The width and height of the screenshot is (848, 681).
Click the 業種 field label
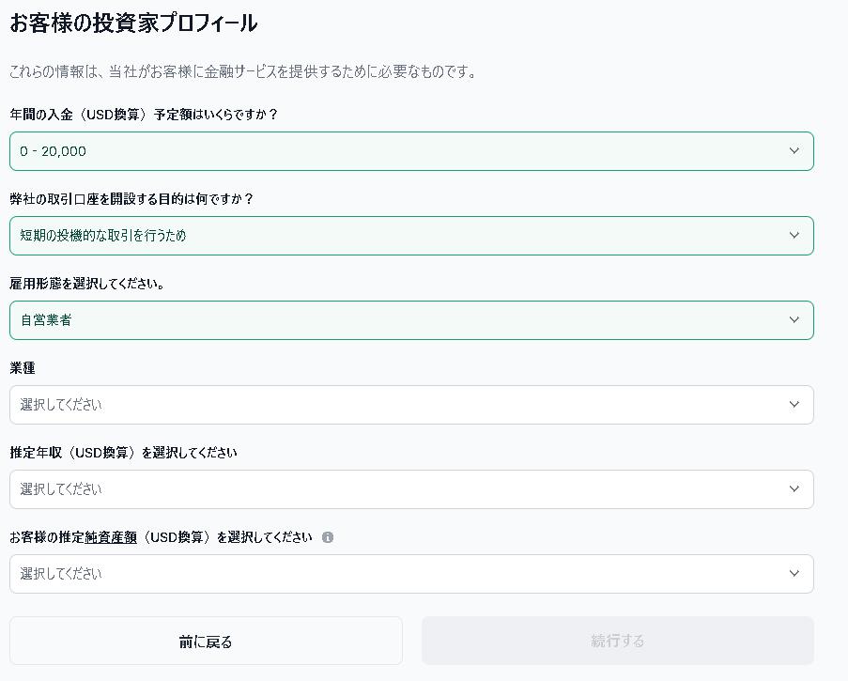click(x=23, y=368)
